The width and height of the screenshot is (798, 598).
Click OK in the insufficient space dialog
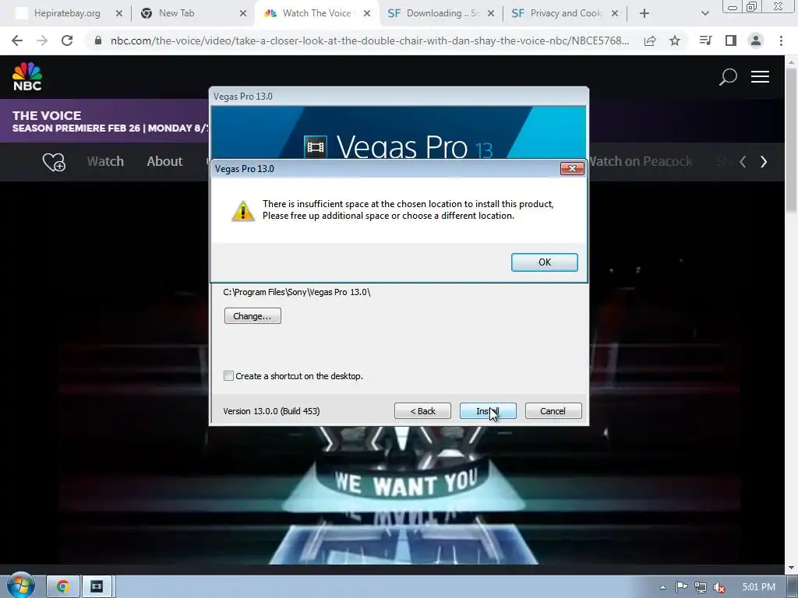point(544,262)
